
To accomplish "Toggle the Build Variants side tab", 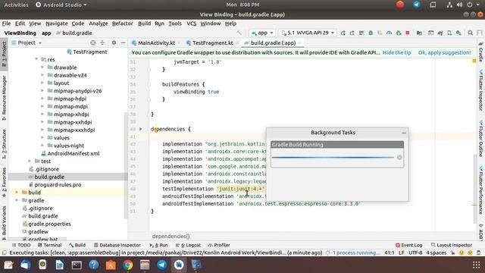I will 4,222.
